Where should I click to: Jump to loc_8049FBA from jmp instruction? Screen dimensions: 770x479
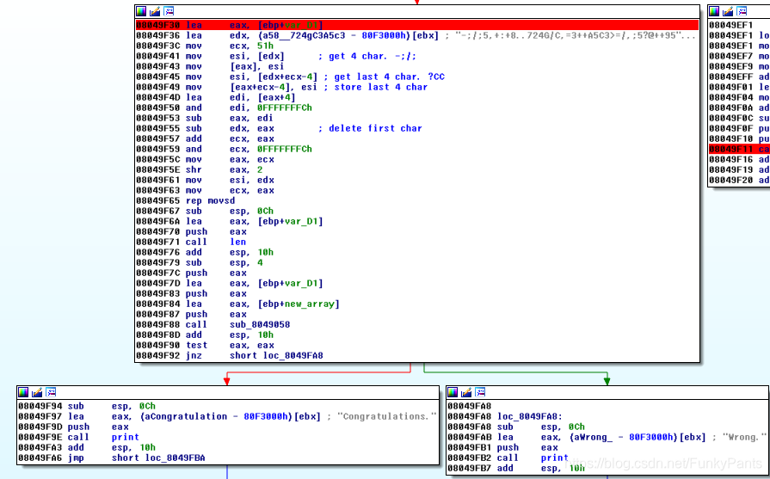tap(176, 458)
